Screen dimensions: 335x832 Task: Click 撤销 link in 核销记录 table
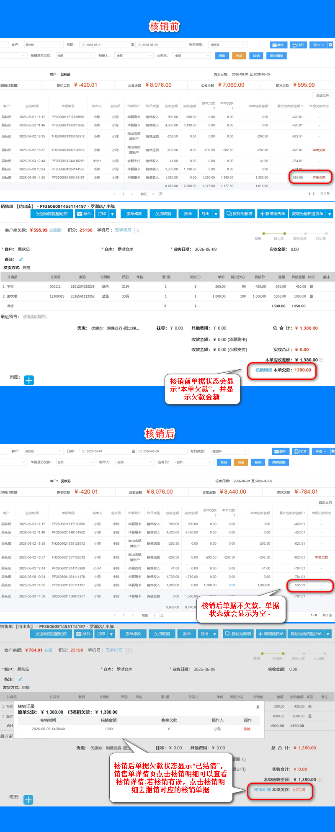point(247,729)
